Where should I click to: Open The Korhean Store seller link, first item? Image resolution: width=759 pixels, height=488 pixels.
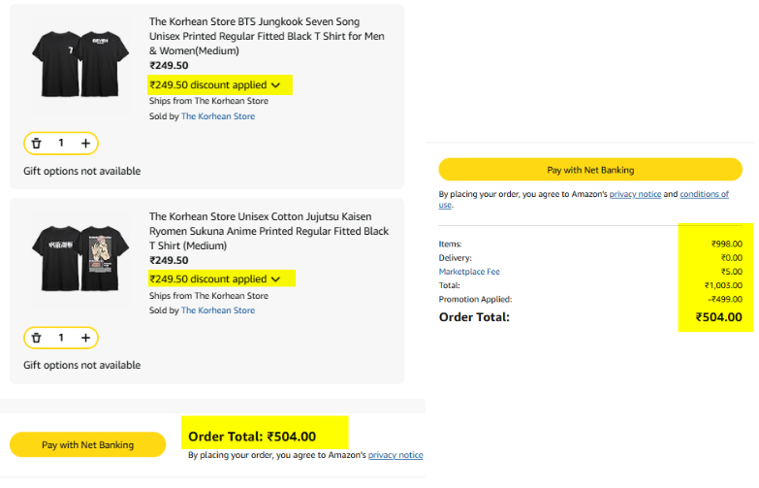pyautogui.click(x=218, y=116)
